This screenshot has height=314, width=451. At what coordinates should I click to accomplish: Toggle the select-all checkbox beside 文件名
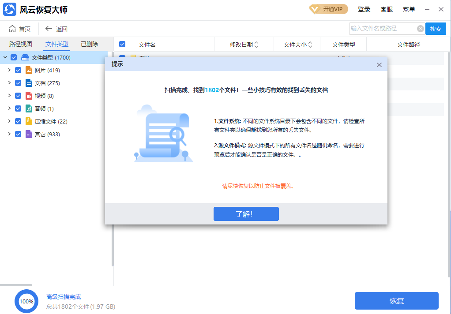click(x=122, y=44)
